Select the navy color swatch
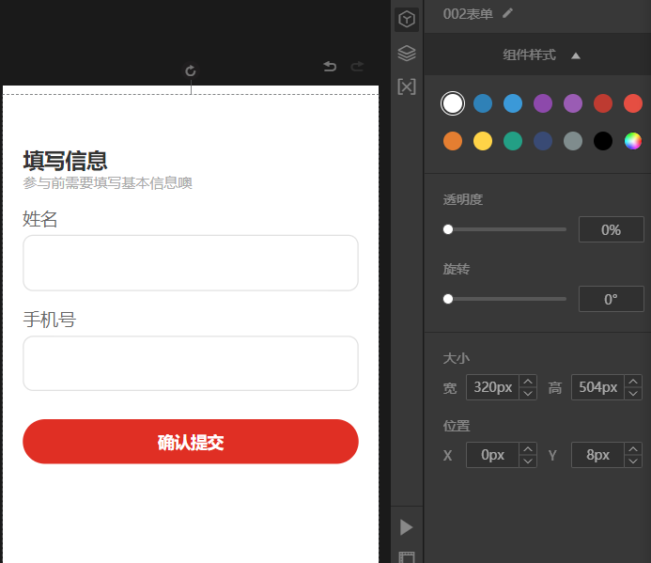 (543, 141)
